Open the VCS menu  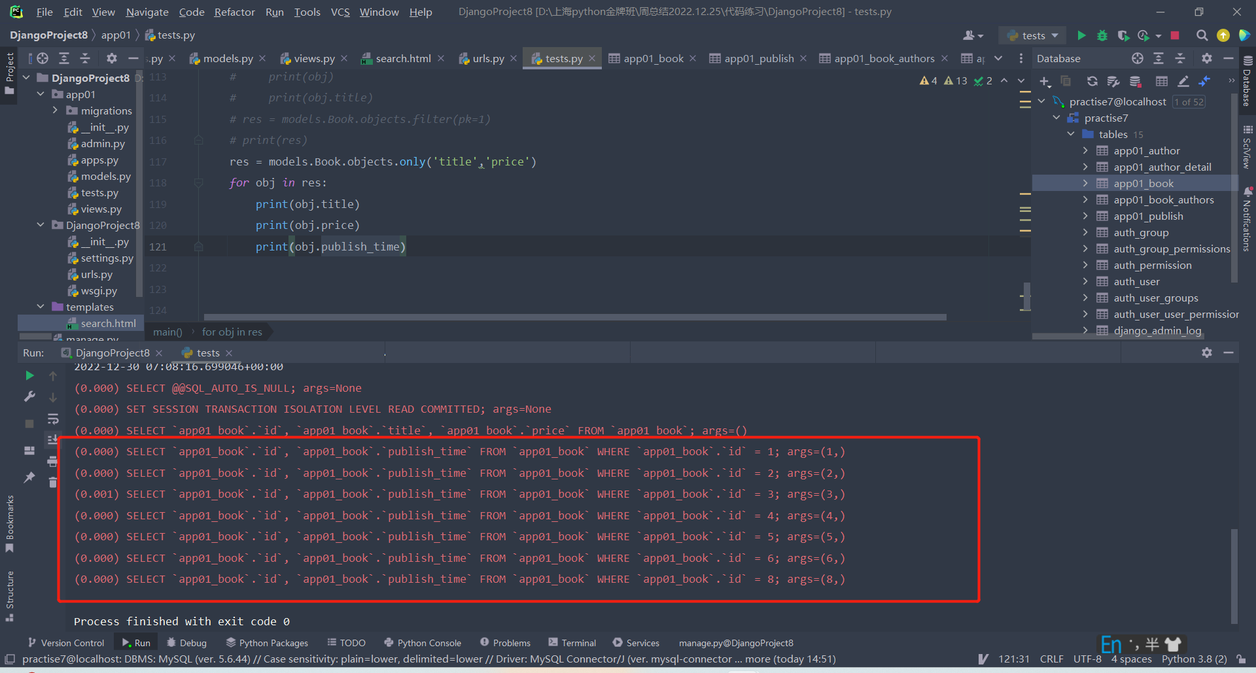click(340, 12)
